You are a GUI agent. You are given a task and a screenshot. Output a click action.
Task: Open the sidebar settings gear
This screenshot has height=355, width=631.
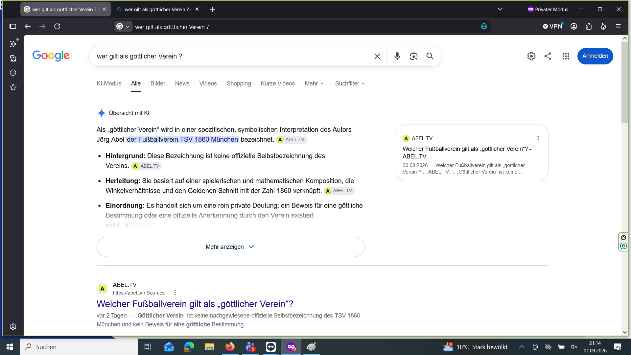point(13,327)
